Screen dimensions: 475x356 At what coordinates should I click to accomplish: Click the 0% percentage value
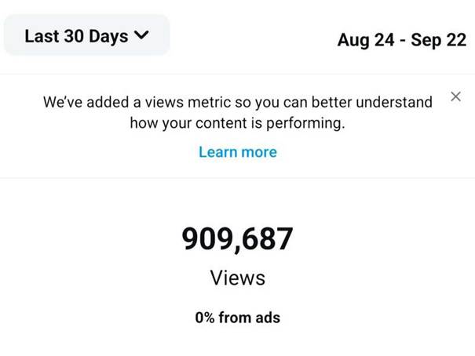[x=208, y=318]
